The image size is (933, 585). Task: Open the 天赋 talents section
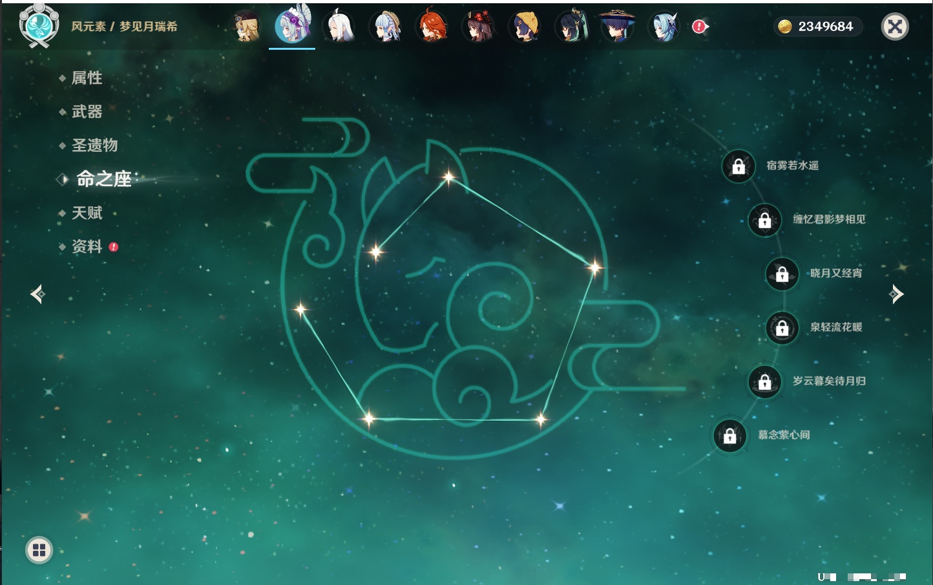87,213
